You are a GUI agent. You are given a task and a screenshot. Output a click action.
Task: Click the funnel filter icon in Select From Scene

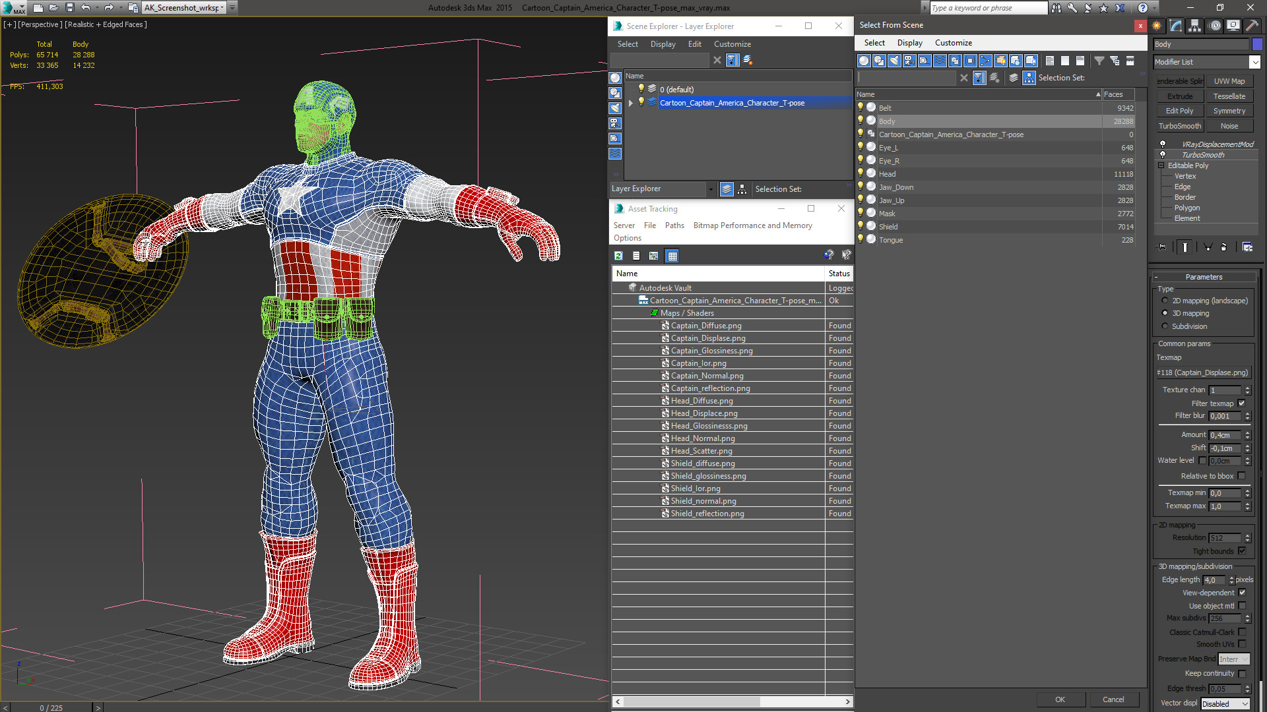pyautogui.click(x=1099, y=61)
